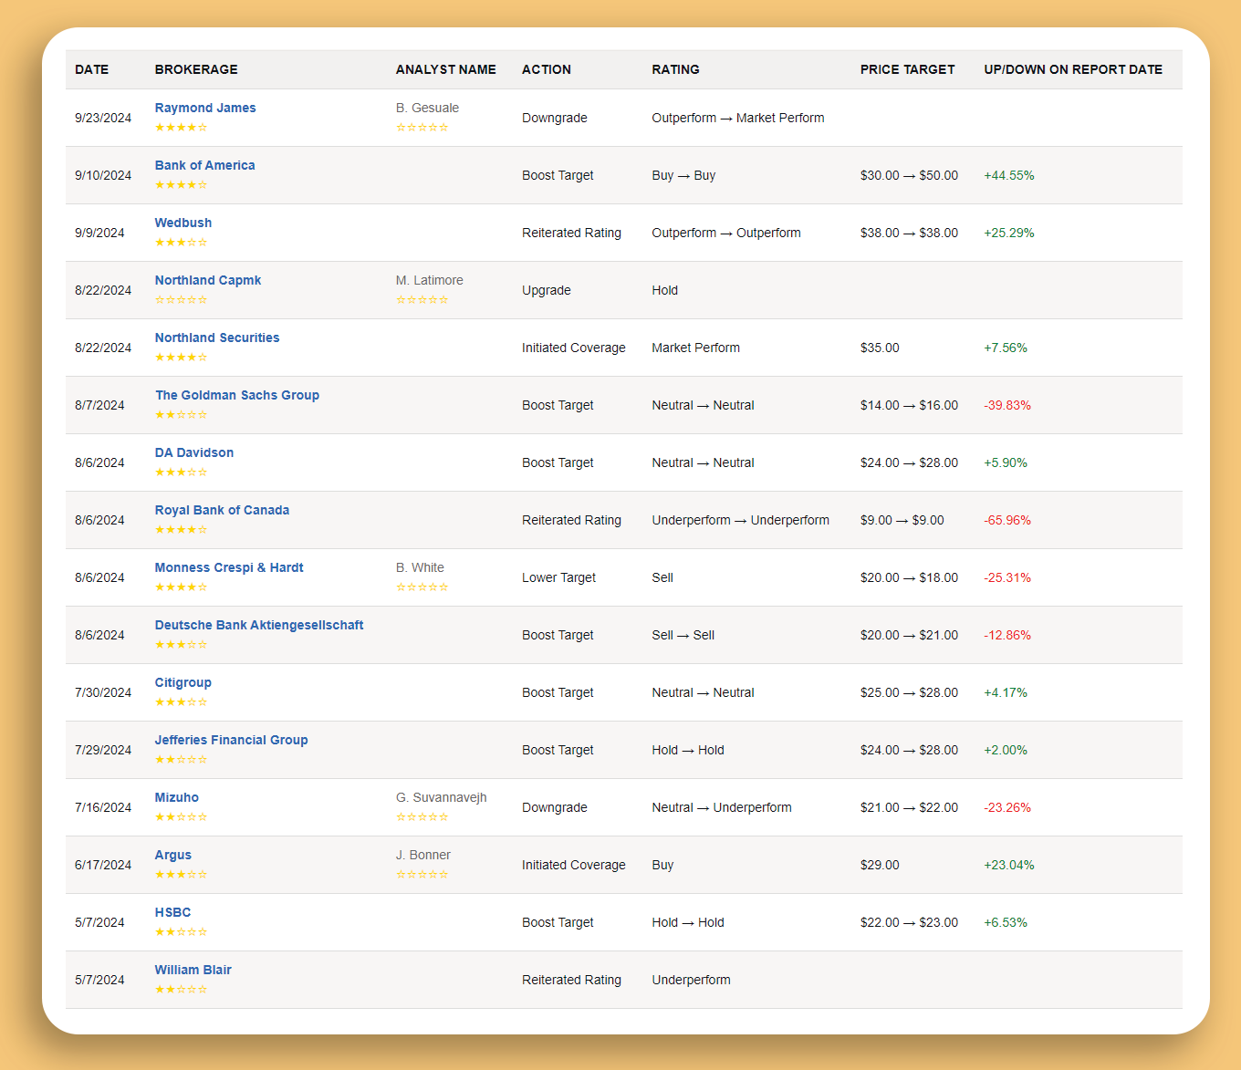Click star rating under Citigroup

point(182,702)
